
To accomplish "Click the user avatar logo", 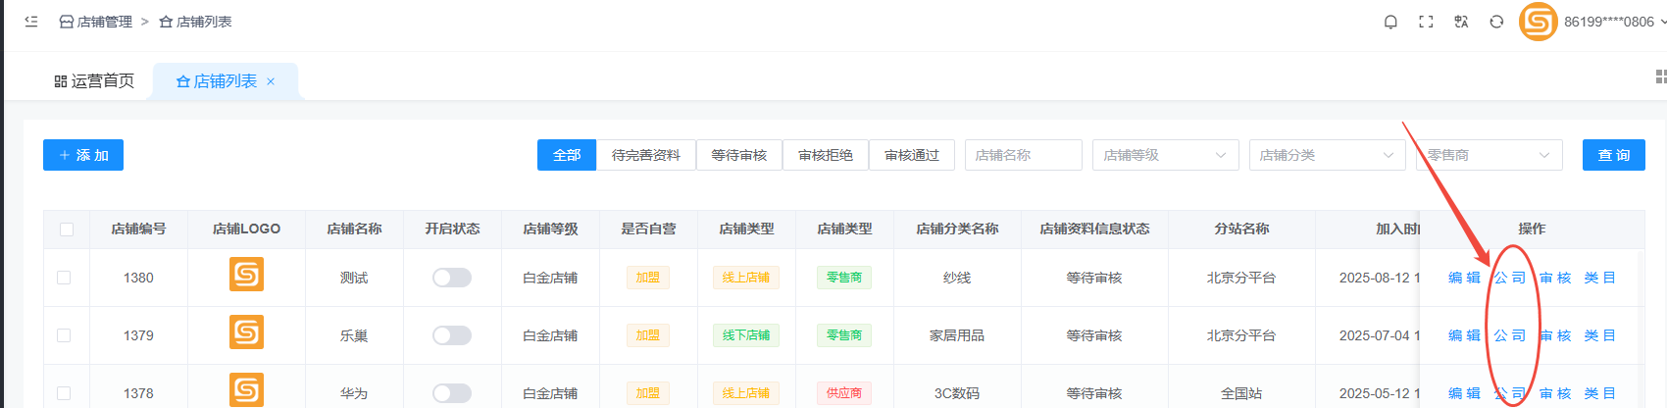I will coord(1538,22).
